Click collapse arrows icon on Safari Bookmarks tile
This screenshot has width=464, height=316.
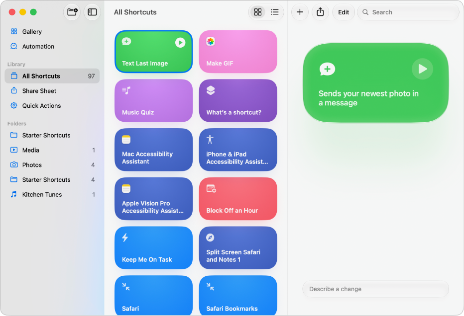coord(211,287)
